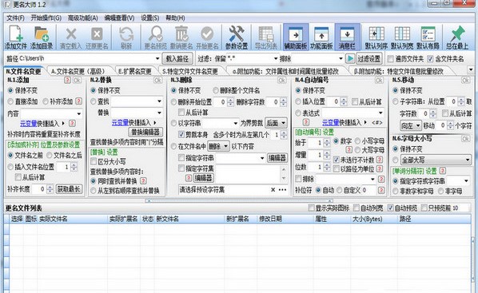Click the 开始更名 start-rename check icon
This screenshot has height=293, width=478.
(207, 38)
